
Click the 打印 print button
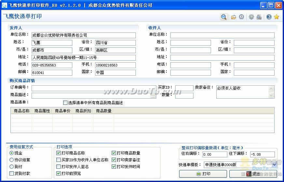click(203, 174)
